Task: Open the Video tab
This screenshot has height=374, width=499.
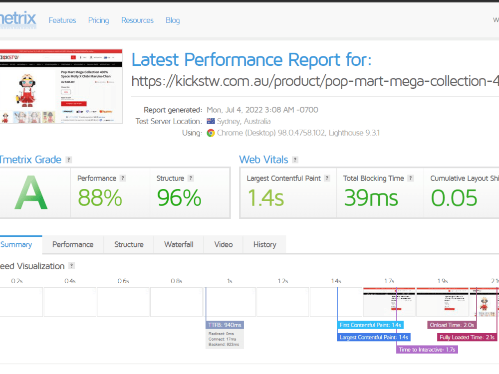Action: coord(224,244)
